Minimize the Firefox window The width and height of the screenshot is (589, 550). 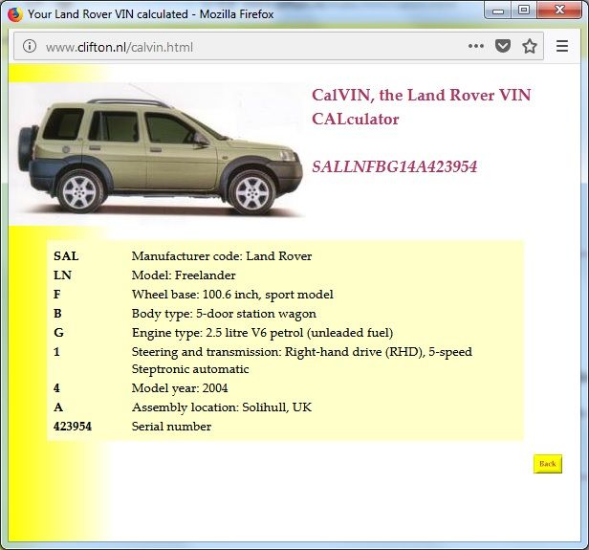point(498,11)
